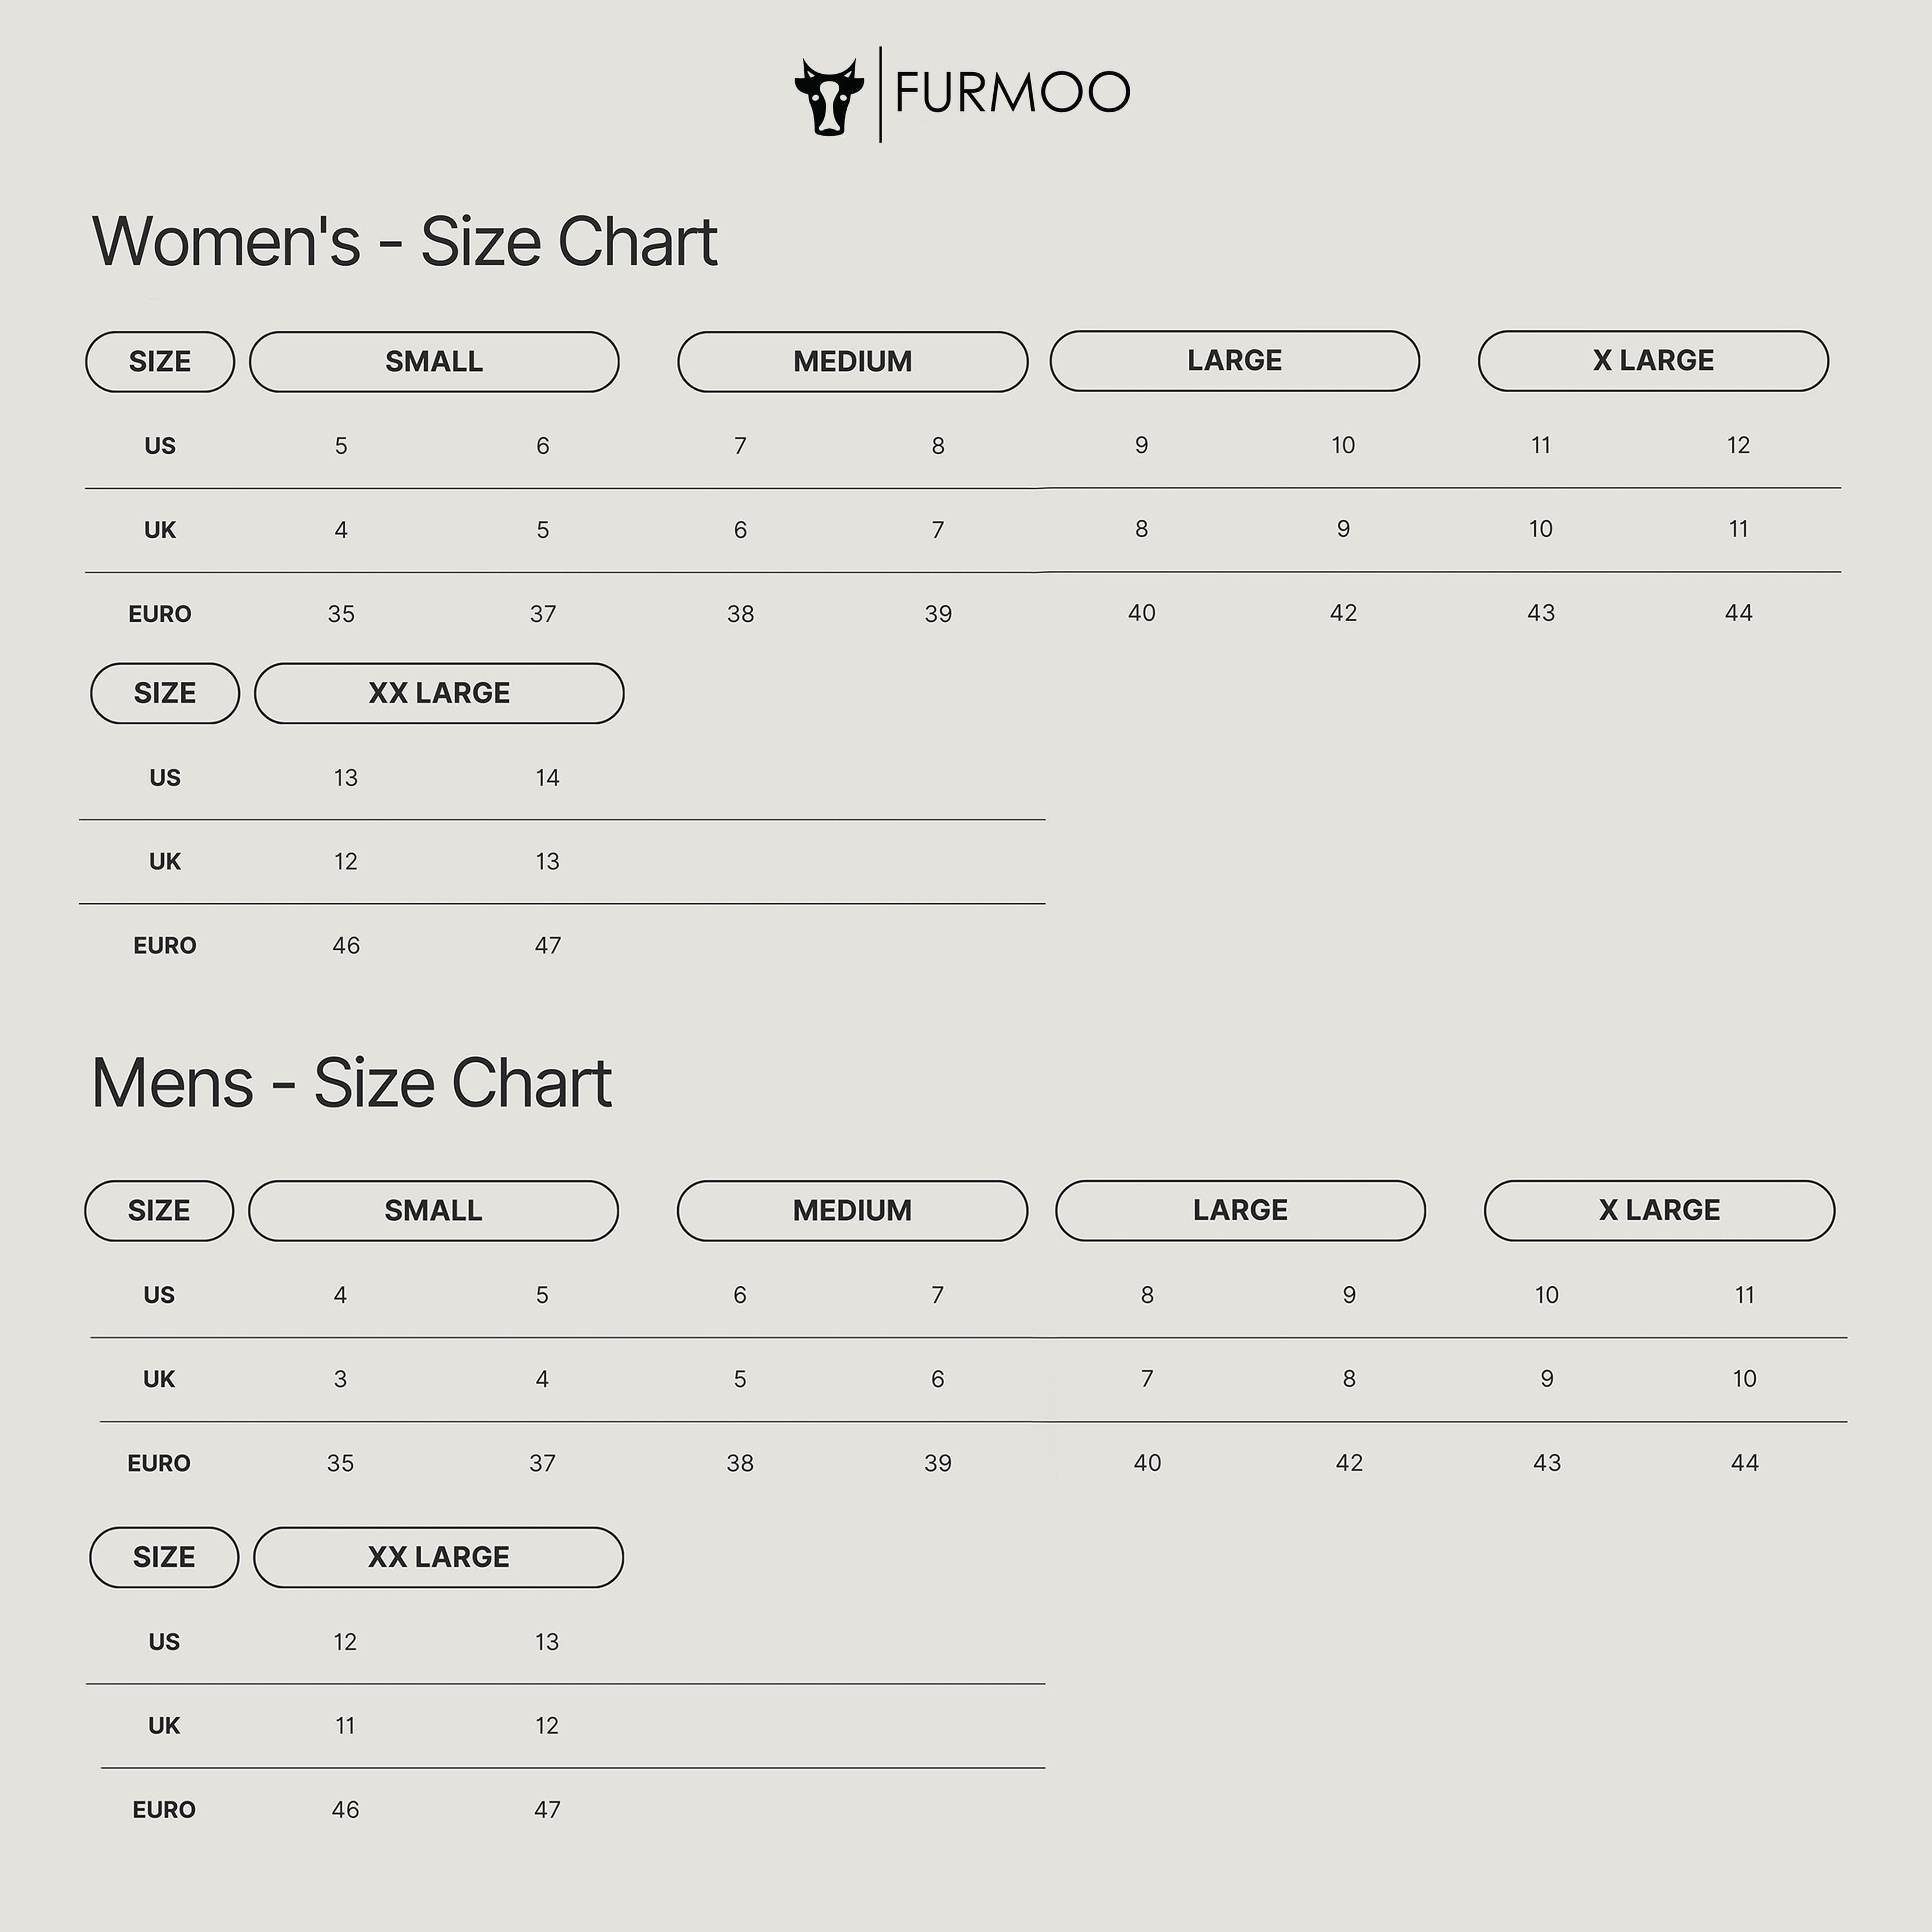Pick the LARGE pill in the men's chart

tap(1240, 1210)
